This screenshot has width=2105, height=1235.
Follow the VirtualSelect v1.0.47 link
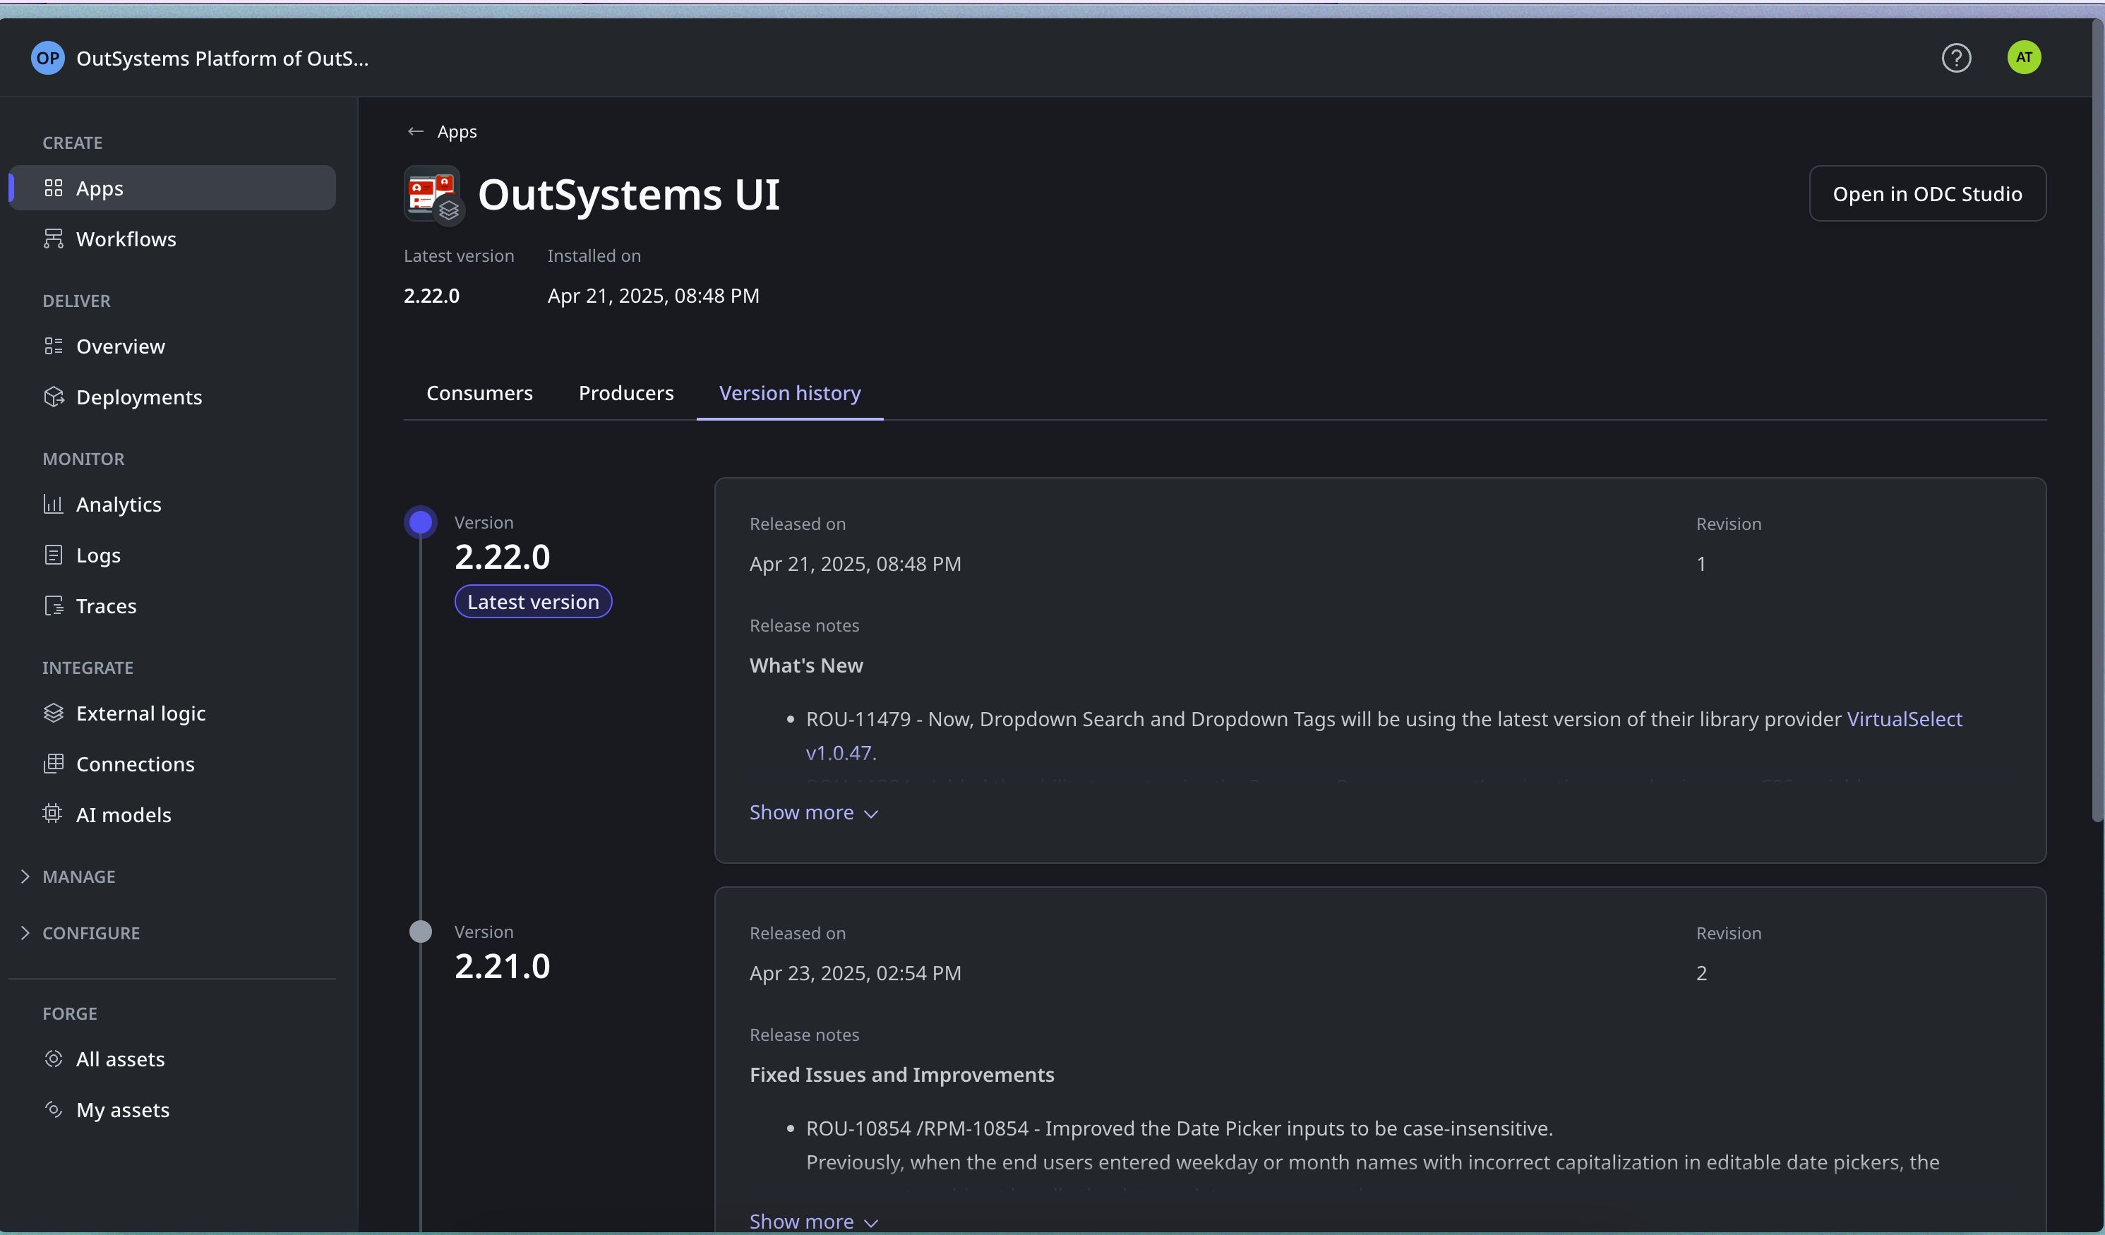pyautogui.click(x=1904, y=719)
